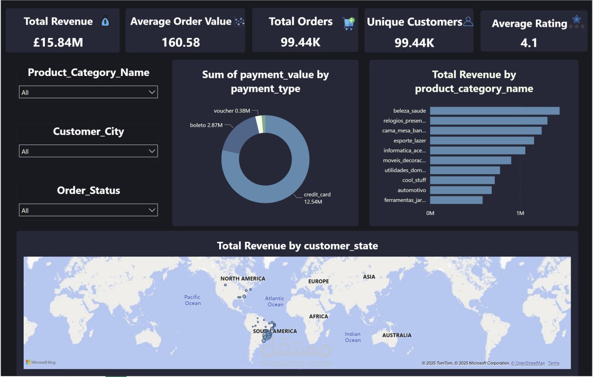
Task: Click the shopping cart icon for Total Orders
Action: (348, 23)
